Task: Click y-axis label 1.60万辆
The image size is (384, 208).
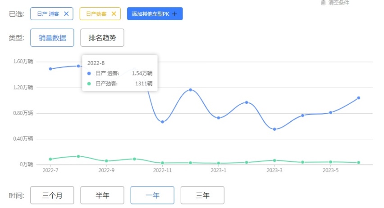Action: 23,62
